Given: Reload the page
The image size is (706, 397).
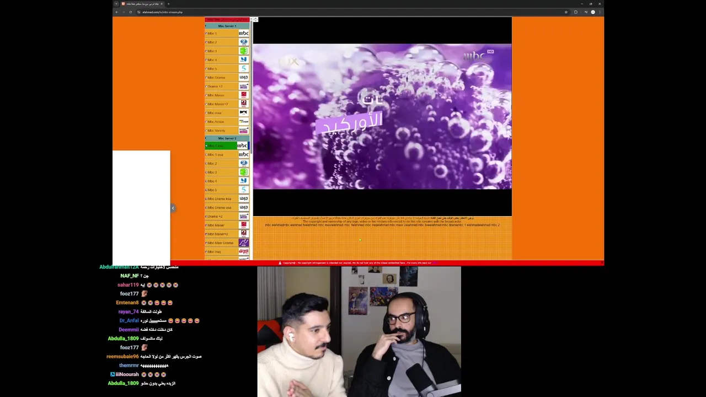Looking at the screenshot, I should (x=130, y=12).
